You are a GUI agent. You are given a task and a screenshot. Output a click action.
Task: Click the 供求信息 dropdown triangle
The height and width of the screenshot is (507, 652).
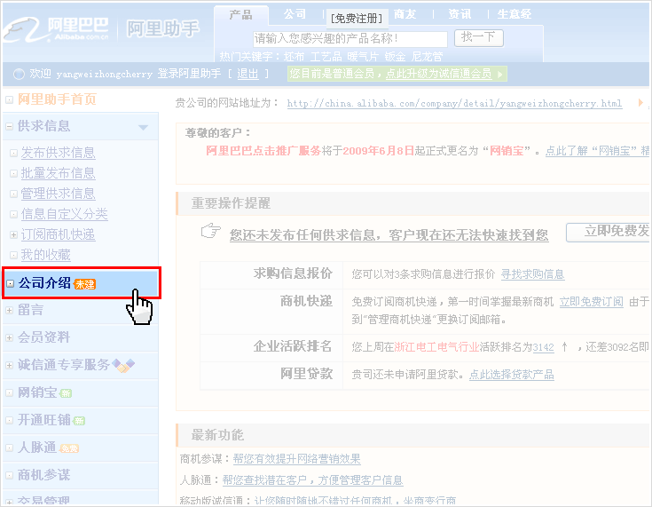click(143, 127)
